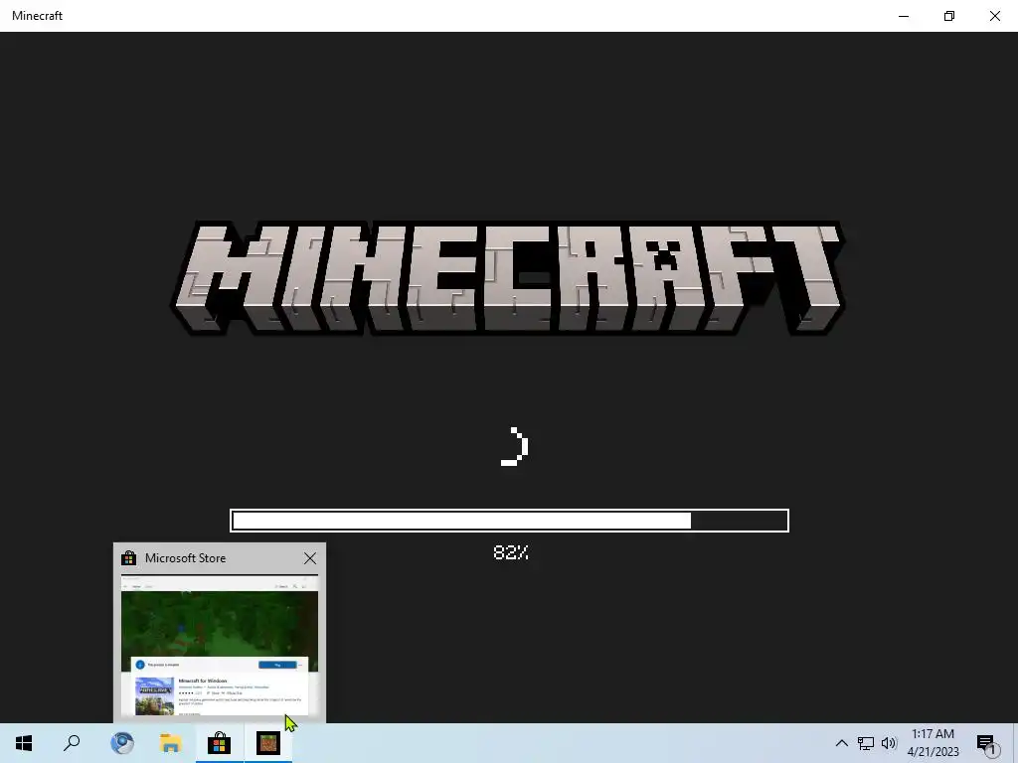The image size is (1018, 763).
Task: Switch to Microsoft Store taskbar icon
Action: pos(220,743)
